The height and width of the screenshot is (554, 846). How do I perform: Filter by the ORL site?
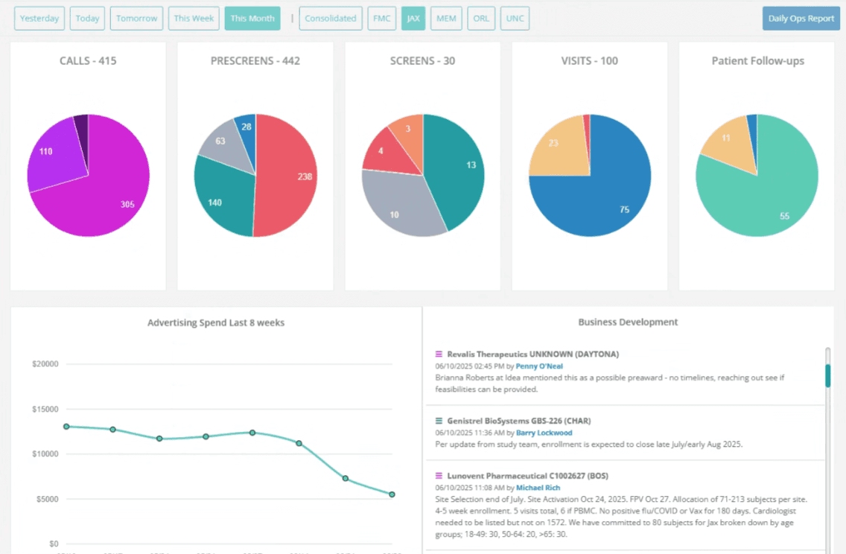point(481,19)
